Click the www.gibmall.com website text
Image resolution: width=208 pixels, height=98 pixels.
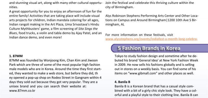[142, 73]
